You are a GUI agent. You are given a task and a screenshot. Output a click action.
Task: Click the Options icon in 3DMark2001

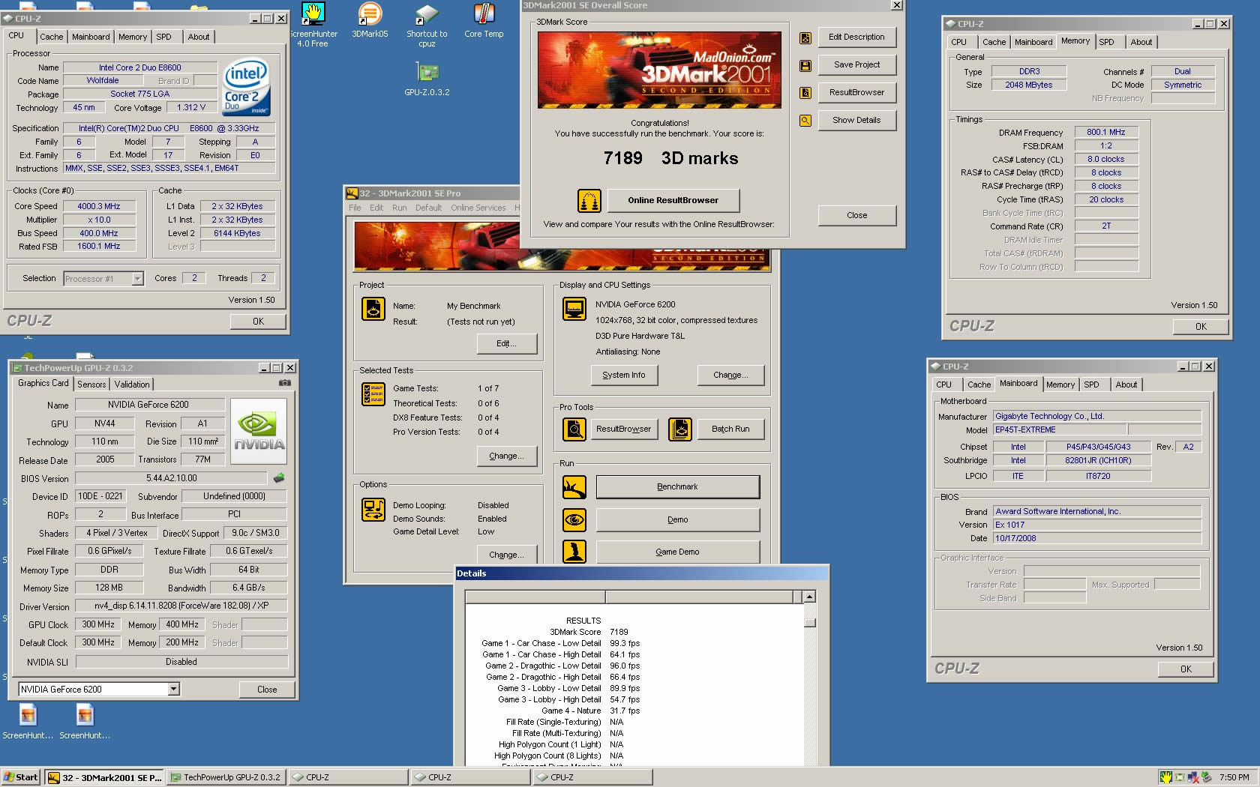point(373,510)
